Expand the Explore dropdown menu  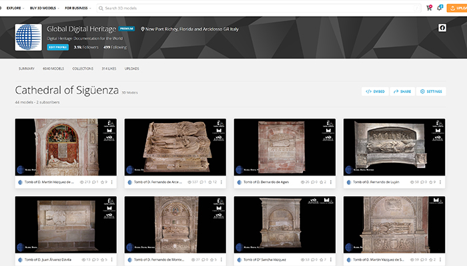15,8
